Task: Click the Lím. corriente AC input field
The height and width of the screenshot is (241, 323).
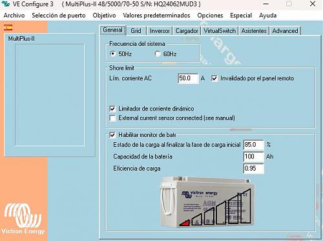Action: coord(188,78)
